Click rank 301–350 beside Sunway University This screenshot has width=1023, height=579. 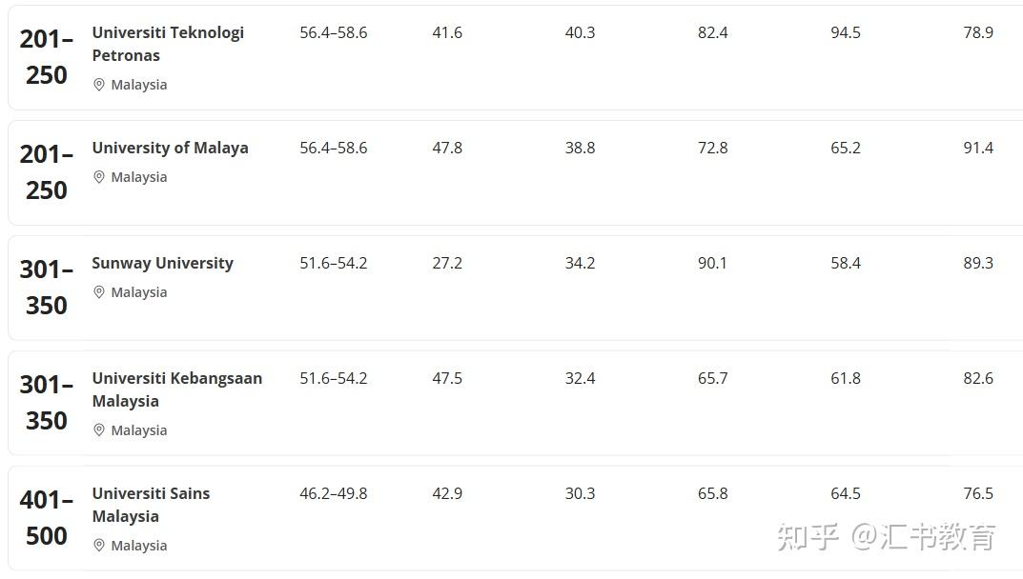(47, 288)
